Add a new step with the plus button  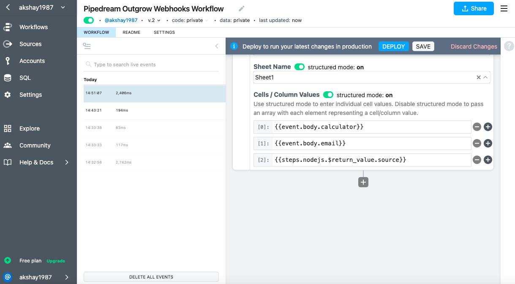coord(363,182)
